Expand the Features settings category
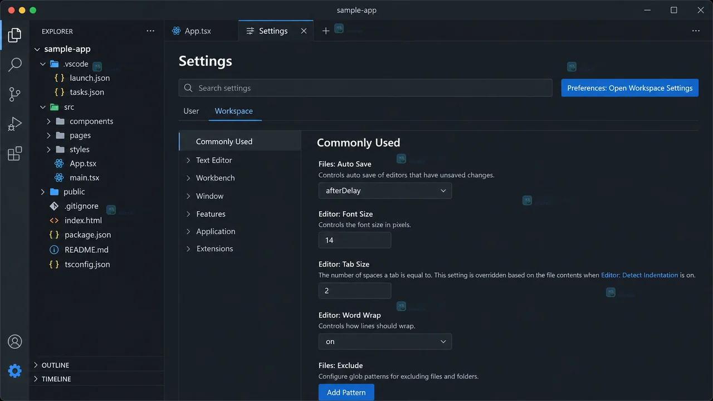Screen dimensions: 713x401 coord(188,214)
